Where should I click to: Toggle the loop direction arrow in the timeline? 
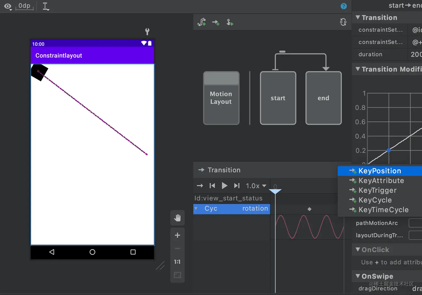click(200, 186)
